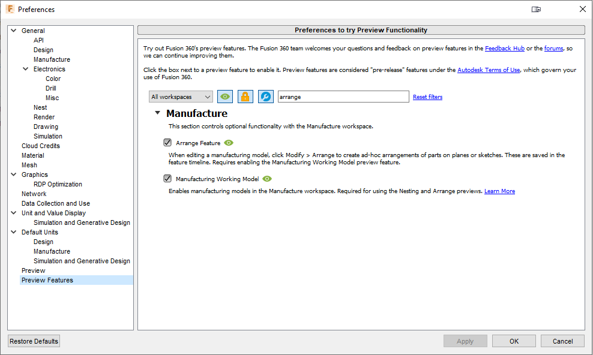Select Render in preferences tree
The image size is (593, 355).
pos(44,117)
